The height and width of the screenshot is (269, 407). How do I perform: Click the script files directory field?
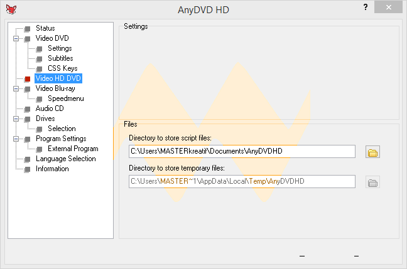coord(242,151)
